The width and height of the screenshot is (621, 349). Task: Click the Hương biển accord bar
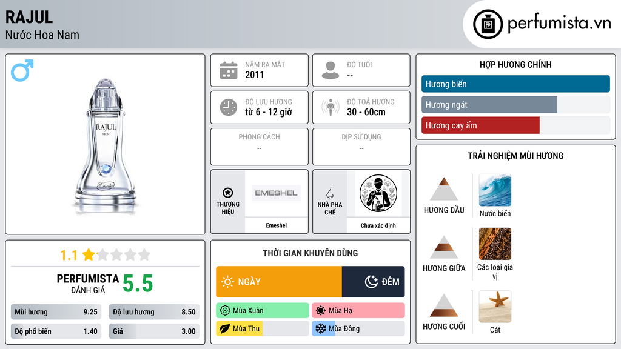[x=515, y=84]
